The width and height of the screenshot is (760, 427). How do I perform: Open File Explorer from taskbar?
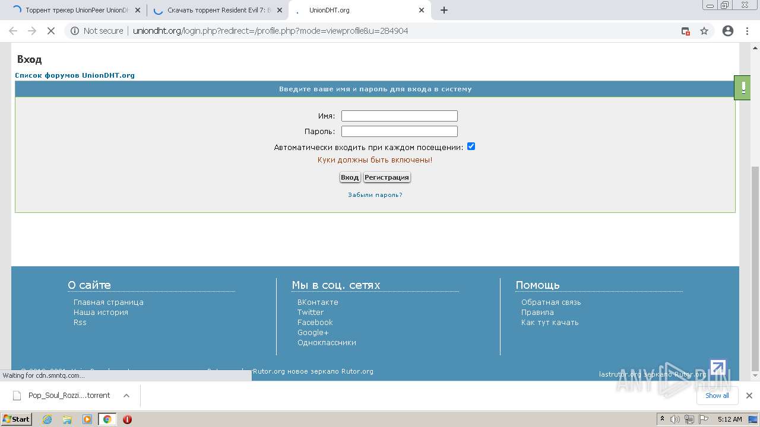(x=67, y=419)
